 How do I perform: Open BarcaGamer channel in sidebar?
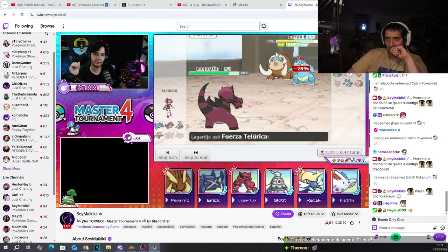[27, 65]
